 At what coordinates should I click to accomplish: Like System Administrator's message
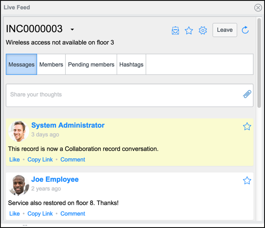coord(15,159)
